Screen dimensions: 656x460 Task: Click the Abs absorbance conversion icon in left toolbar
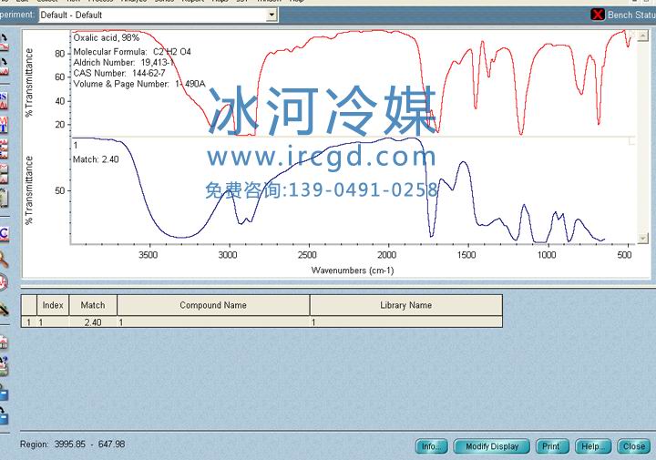(4, 101)
